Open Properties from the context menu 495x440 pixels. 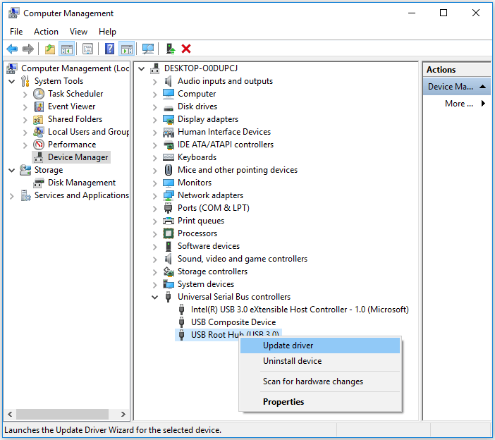[283, 402]
